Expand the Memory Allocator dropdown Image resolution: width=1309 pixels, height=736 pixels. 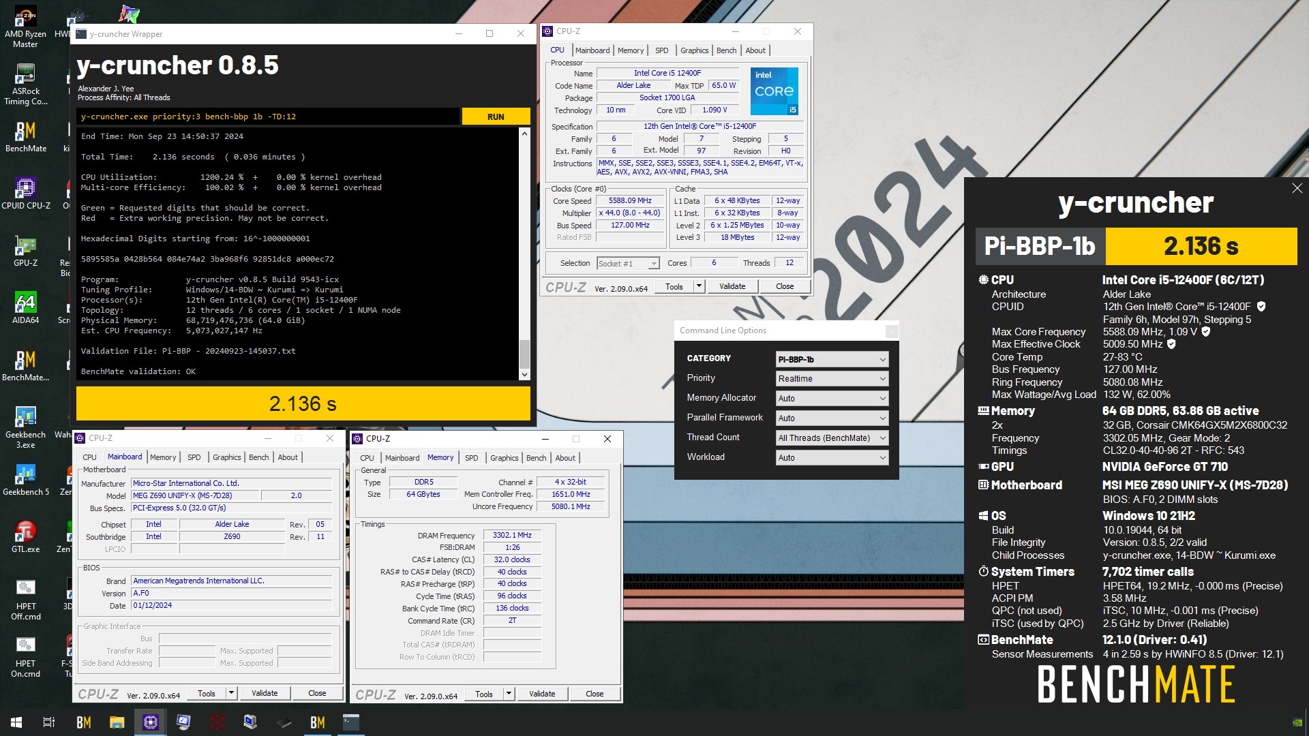[832, 399]
